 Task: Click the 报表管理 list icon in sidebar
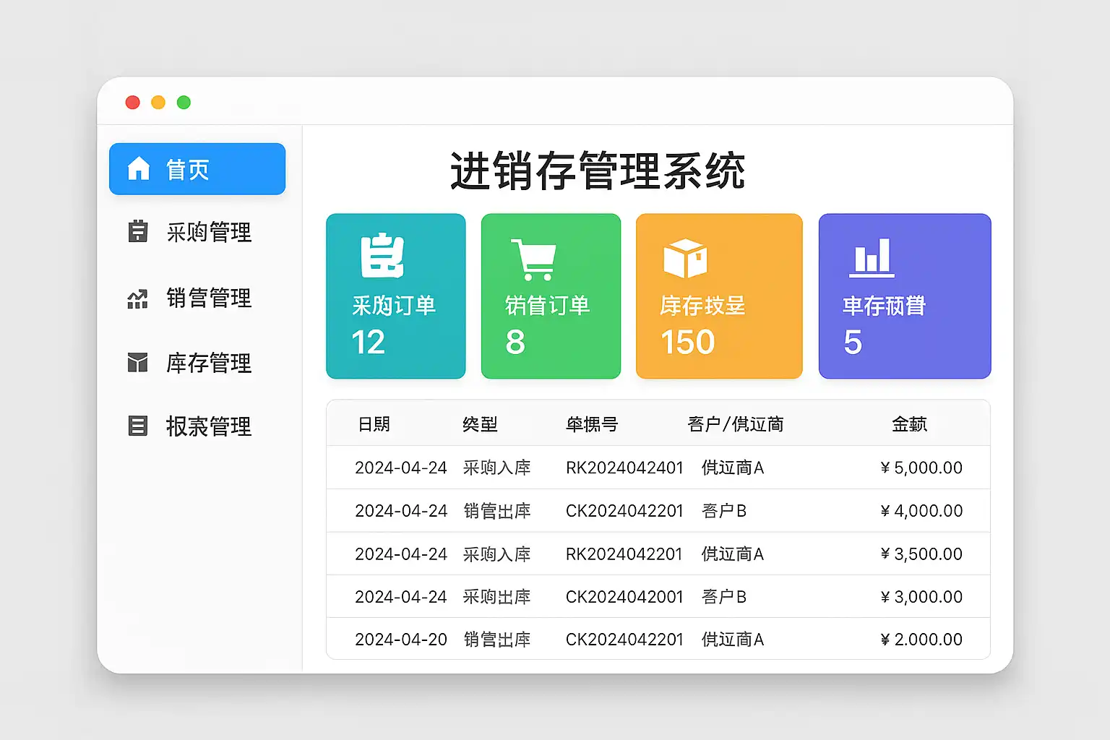click(137, 426)
